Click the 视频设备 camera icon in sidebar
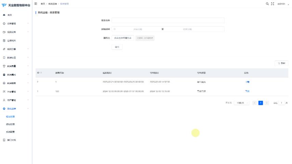 [x=4, y=32]
